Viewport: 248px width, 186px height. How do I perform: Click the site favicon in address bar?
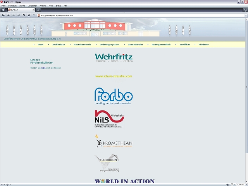point(39,15)
